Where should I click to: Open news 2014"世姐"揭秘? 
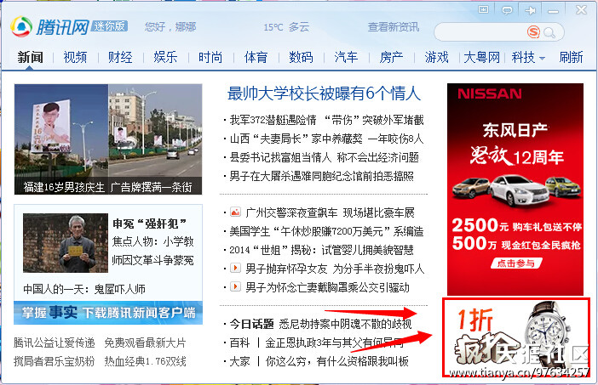(321, 250)
